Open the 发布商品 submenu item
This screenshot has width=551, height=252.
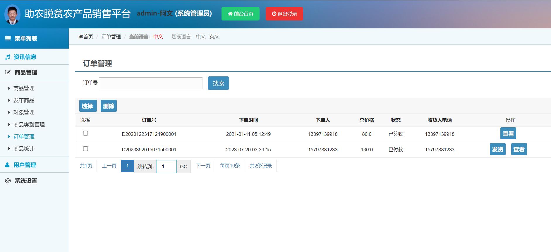click(24, 100)
